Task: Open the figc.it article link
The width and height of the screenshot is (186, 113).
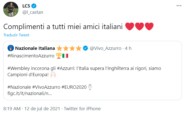Action: tap(30, 93)
